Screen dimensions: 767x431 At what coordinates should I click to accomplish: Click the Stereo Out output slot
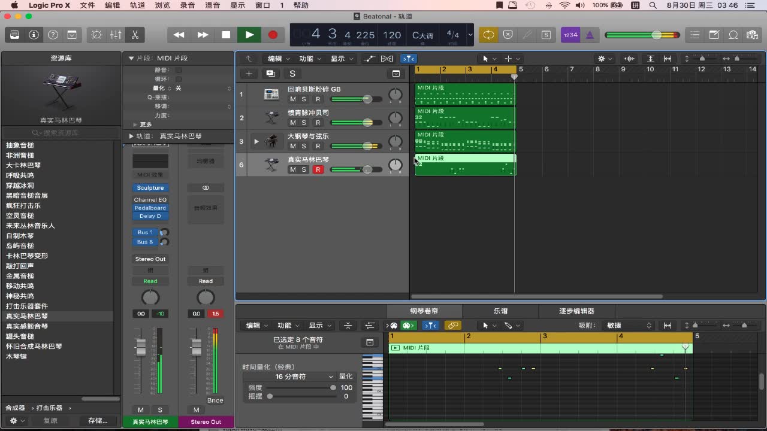click(x=150, y=259)
